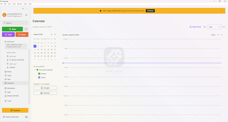This screenshot has height=122, width=228.
Task: Toggle the Tasks calendar checkbox
Action: 39,77
